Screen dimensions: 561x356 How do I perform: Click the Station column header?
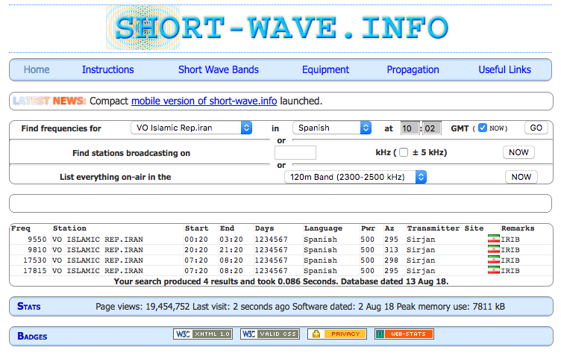click(69, 228)
